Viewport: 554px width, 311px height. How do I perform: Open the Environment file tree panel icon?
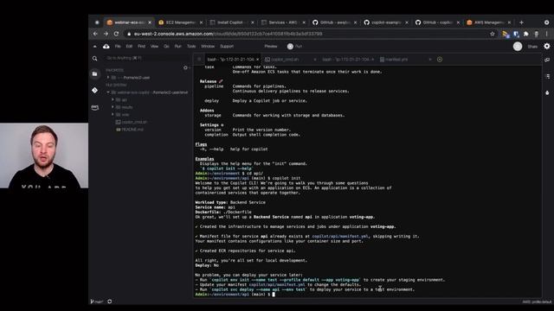94,73
